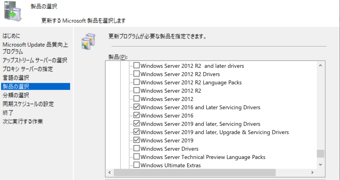Open 分類の選択 wizard step

[15, 95]
